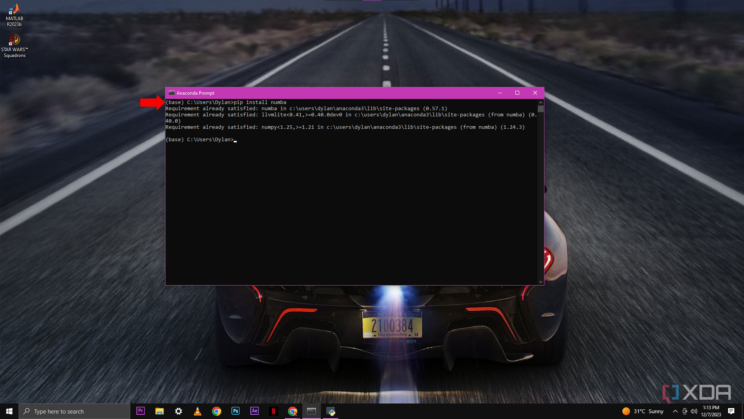
Task: Select the active Anaconda Prompt taskbar icon
Action: pos(312,411)
